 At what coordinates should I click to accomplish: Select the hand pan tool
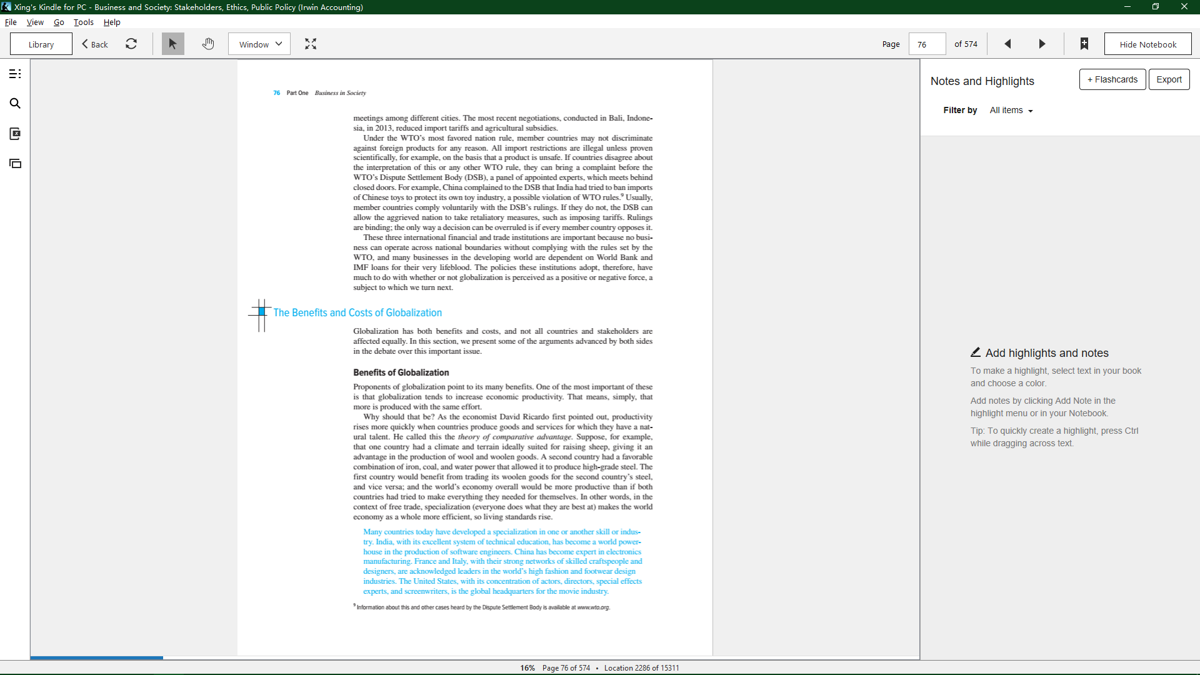(208, 44)
